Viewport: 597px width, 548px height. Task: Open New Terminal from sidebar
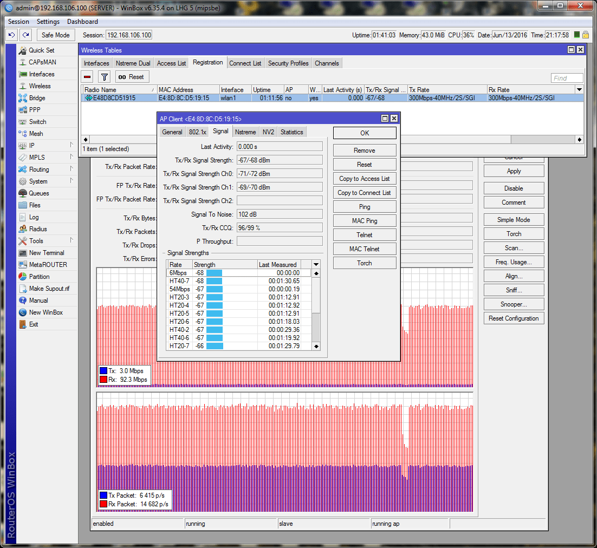(x=46, y=253)
